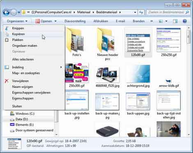Show more toolbar commands chevron

click(152, 21)
